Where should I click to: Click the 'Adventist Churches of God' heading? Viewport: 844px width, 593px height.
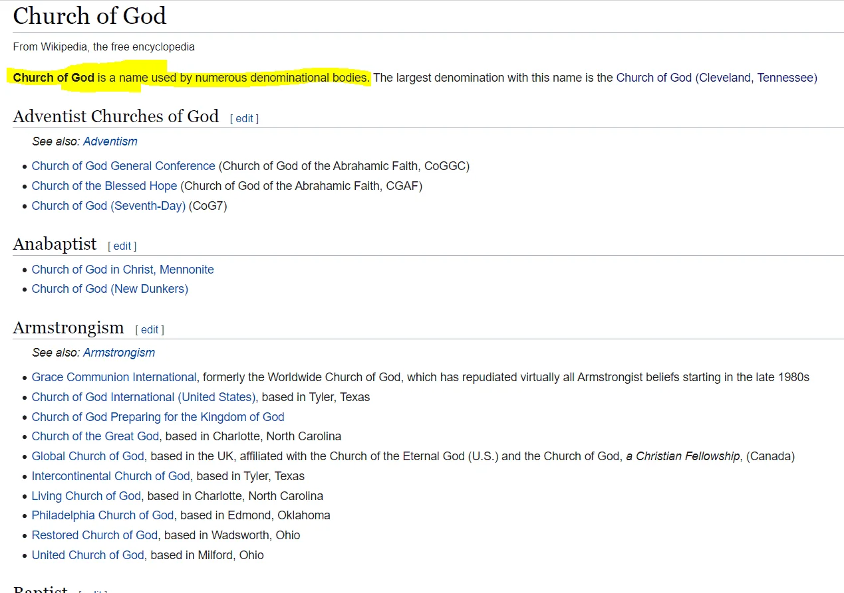coord(116,116)
